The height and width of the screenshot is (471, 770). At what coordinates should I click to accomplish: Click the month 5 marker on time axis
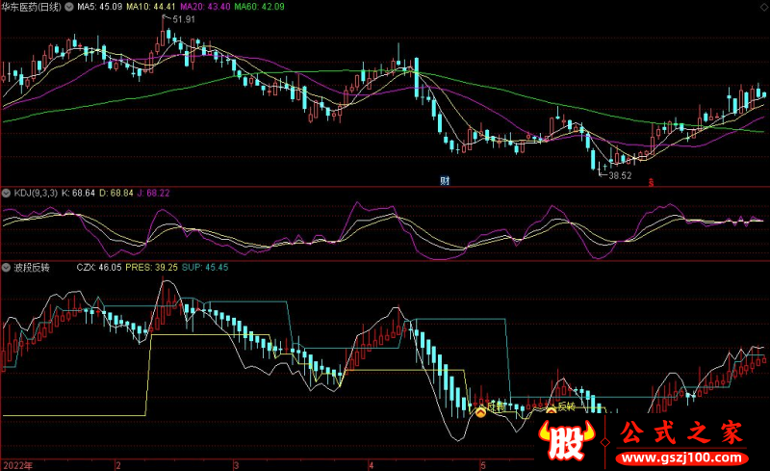pos(483,465)
